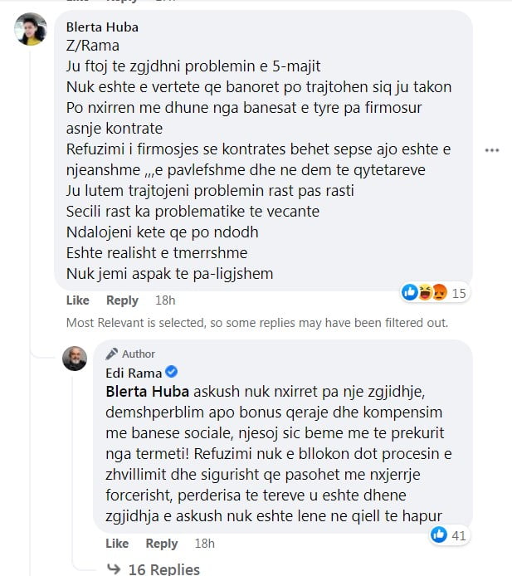This screenshot has width=512, height=576.
Task: Open the Blerta Huba commenter name link
Action: (x=102, y=27)
